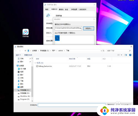
Task: Select the bitbug_favicon.ico file
Action: (x=44, y=66)
